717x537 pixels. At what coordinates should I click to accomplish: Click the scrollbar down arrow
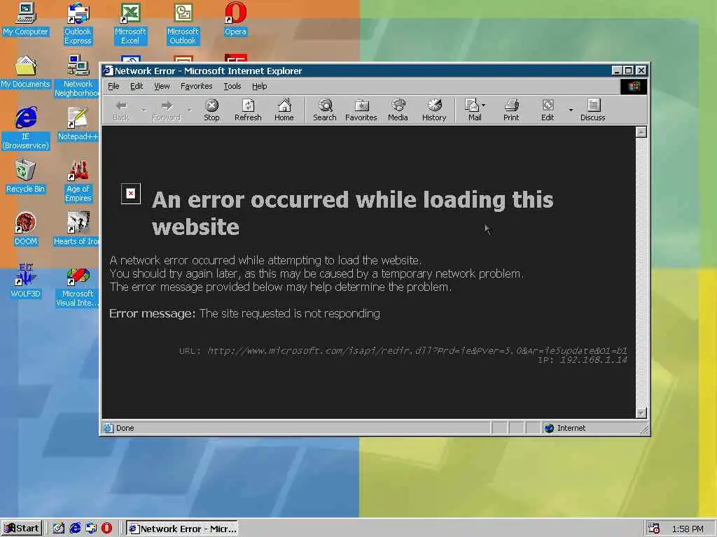[x=641, y=413]
